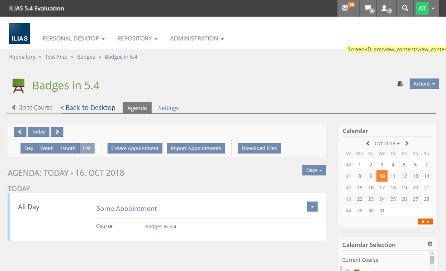Screen dimensions: 446x271
Task: Switch to Month calendar view
Action: [68, 148]
